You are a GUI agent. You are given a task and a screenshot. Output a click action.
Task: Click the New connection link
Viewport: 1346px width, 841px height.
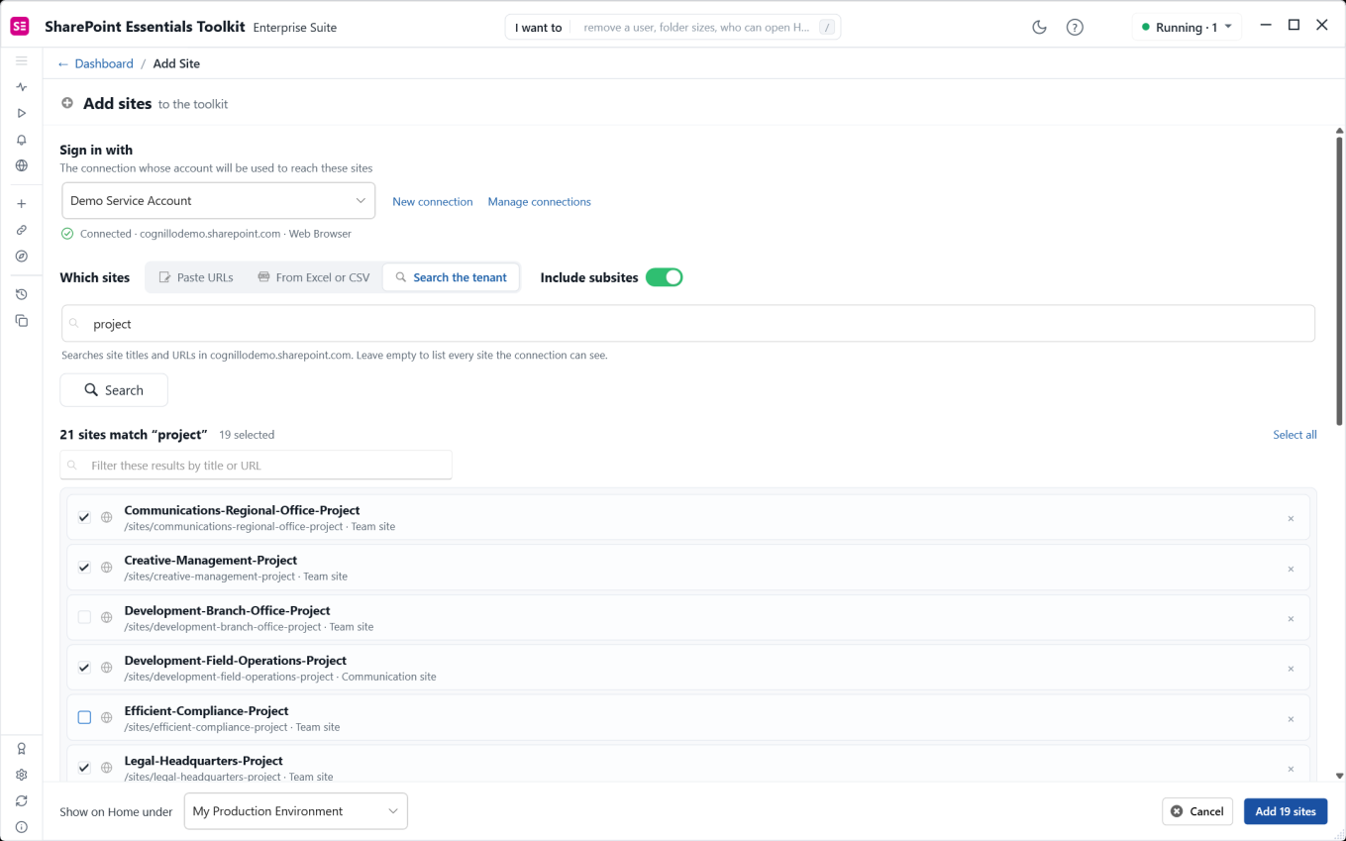[x=433, y=201]
